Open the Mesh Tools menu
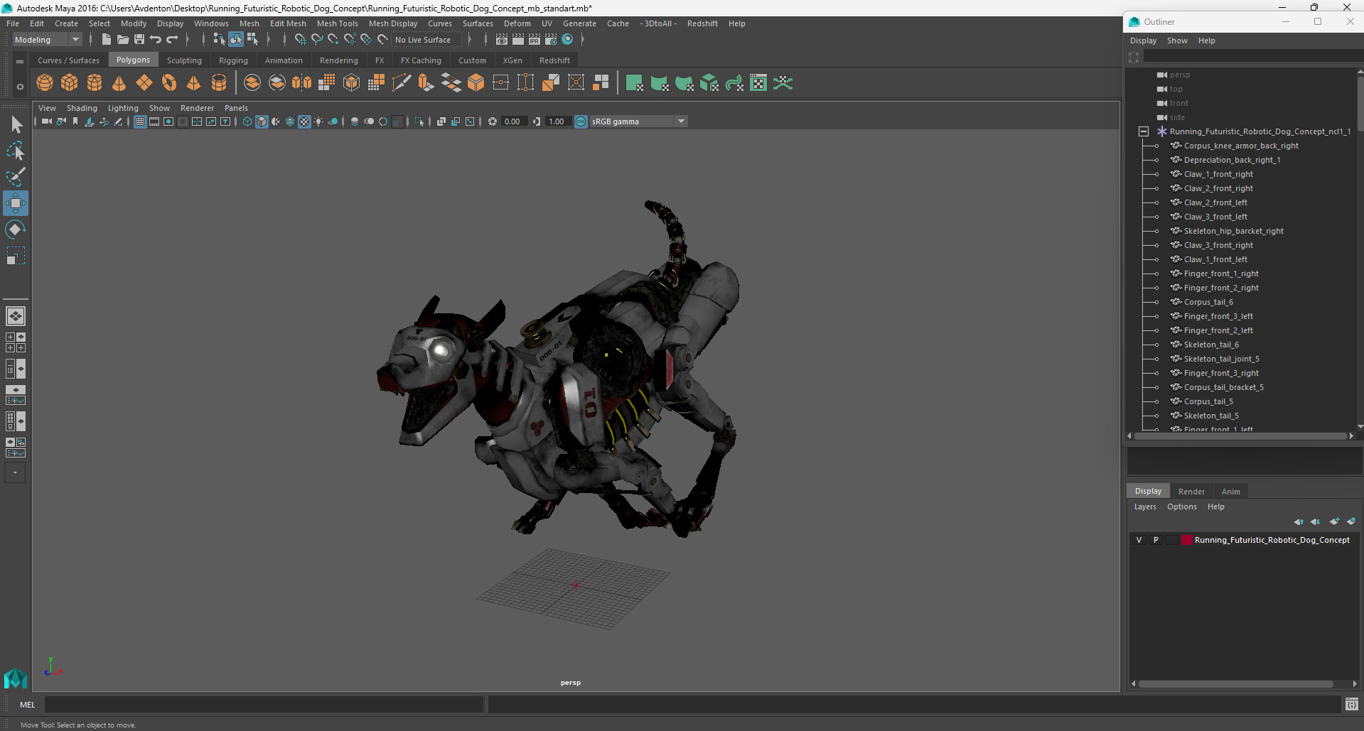 337,23
